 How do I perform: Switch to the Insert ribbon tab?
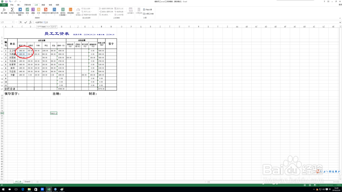[19, 5]
